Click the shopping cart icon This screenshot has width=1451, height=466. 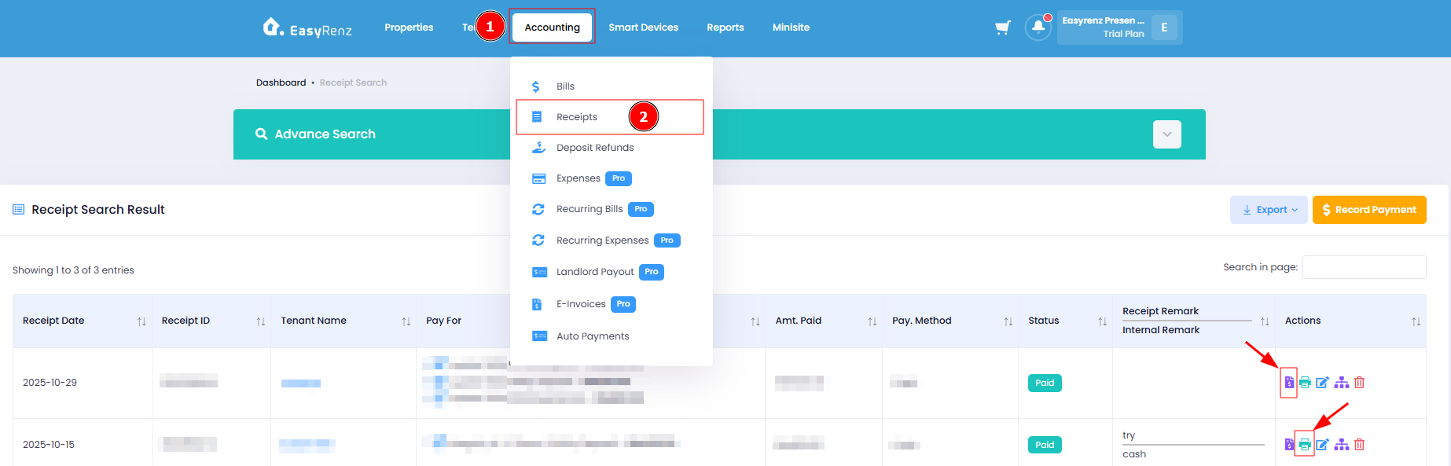(x=1002, y=28)
